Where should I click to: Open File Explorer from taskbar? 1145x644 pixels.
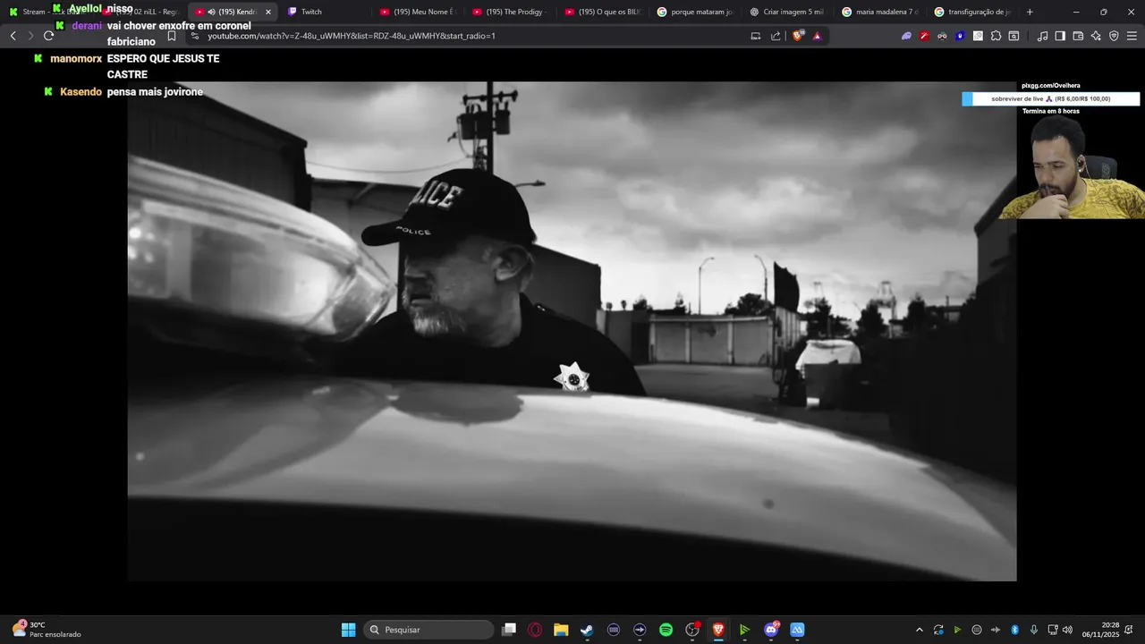coord(561,630)
